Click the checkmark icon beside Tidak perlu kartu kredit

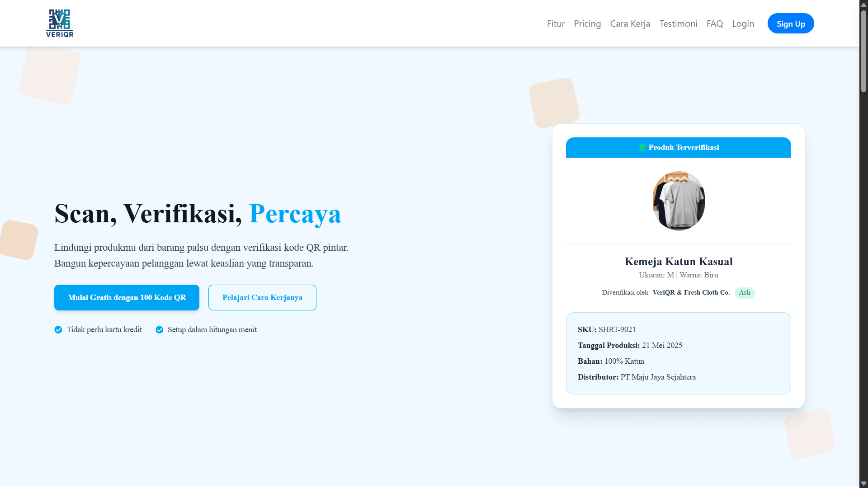58,330
